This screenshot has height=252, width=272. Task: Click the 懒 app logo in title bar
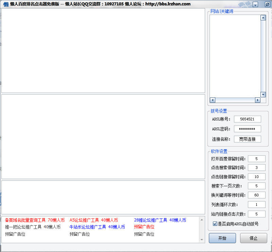point(5,4)
